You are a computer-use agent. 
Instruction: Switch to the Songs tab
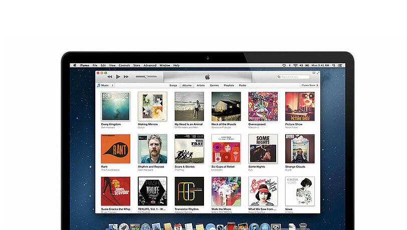pos(173,85)
